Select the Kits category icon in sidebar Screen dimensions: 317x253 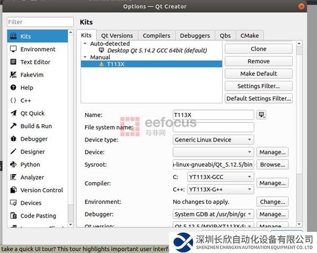tap(13, 36)
